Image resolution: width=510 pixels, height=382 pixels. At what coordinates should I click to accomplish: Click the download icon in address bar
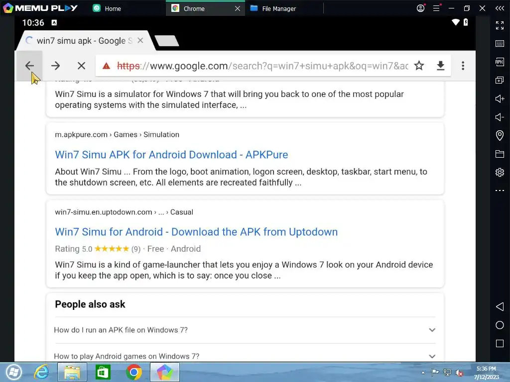[x=440, y=66]
